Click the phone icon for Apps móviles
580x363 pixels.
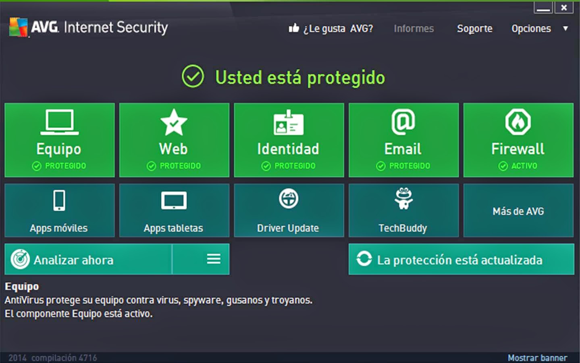pos(59,200)
